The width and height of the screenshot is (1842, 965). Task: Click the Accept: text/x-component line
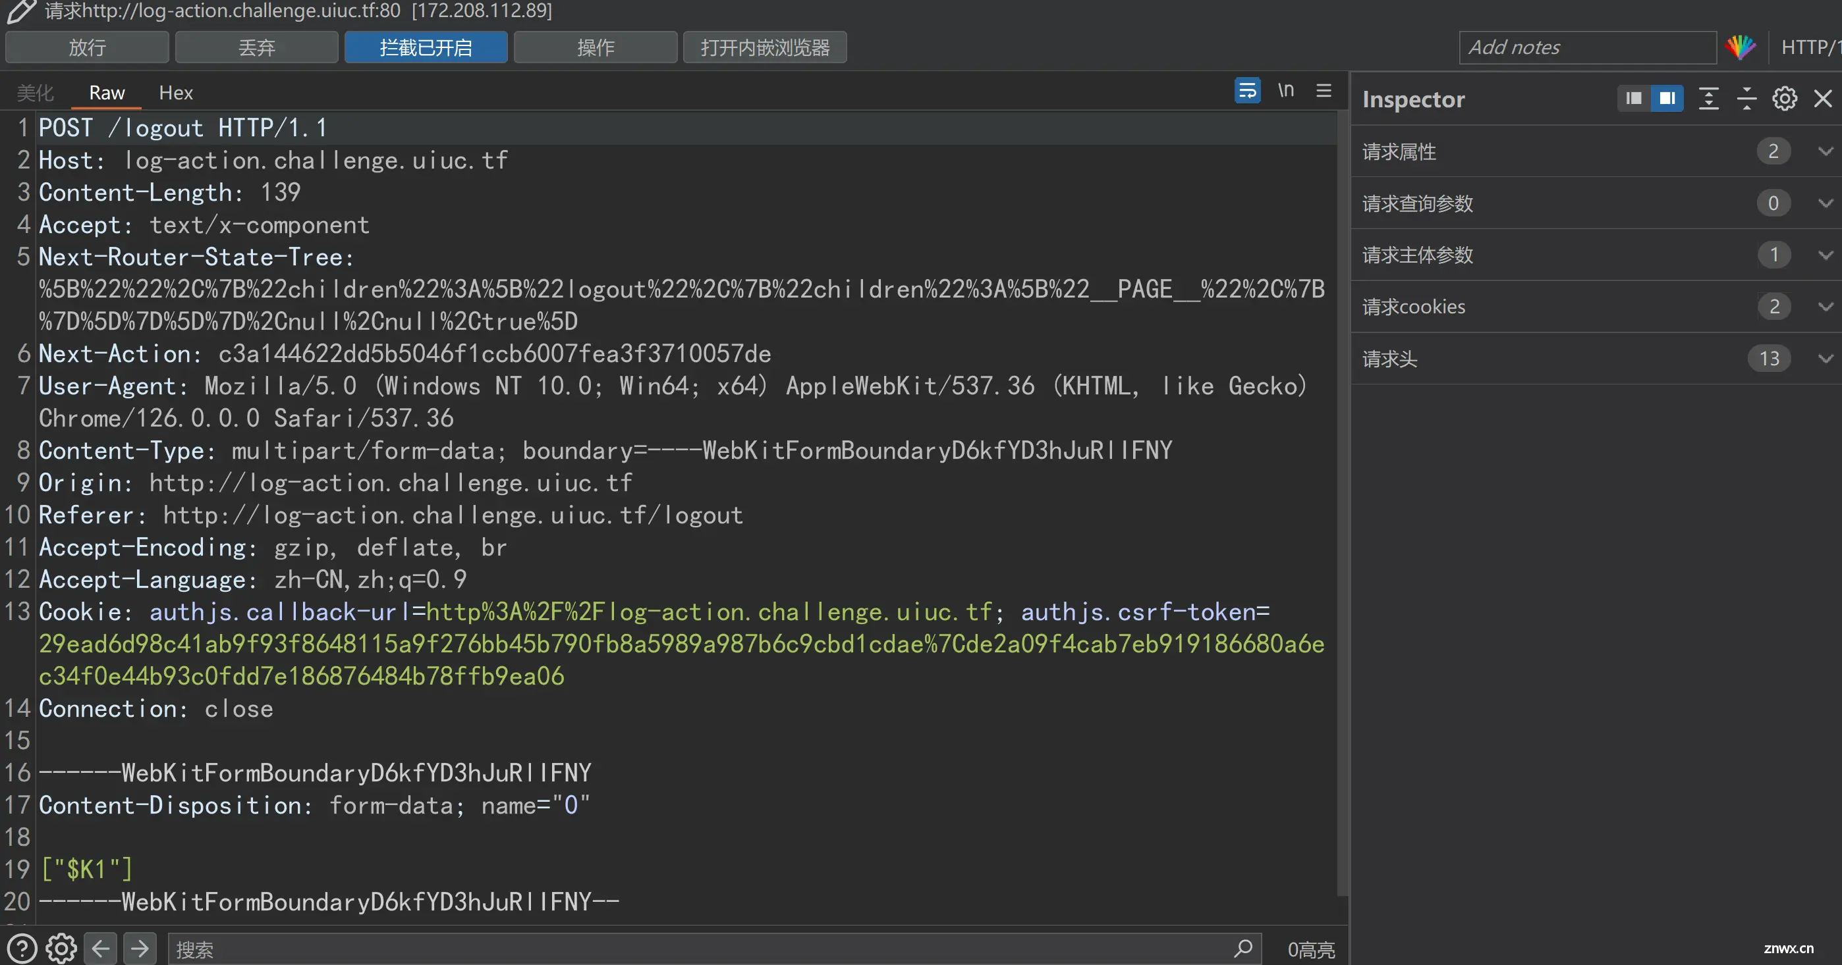click(x=204, y=225)
